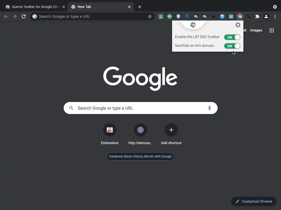Open the green circle RS extension
The height and width of the screenshot is (210, 281).
point(170,16)
